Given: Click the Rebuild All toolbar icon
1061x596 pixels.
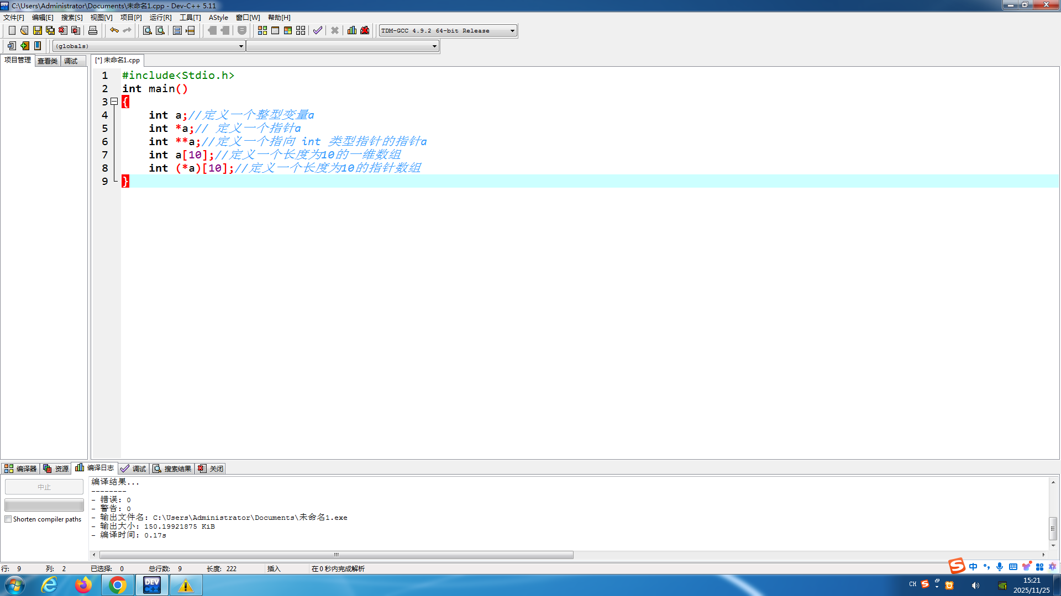Looking at the screenshot, I should pyautogui.click(x=300, y=30).
